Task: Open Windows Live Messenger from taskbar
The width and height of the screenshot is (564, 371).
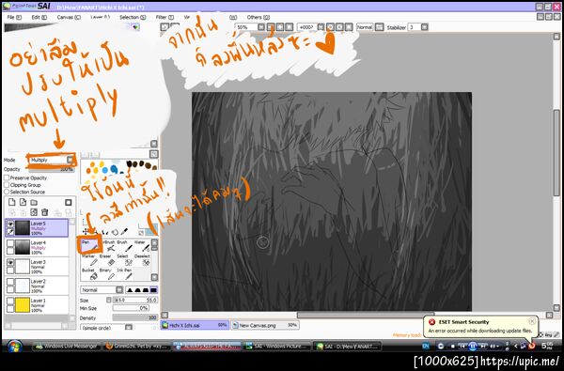Action: click(x=66, y=347)
